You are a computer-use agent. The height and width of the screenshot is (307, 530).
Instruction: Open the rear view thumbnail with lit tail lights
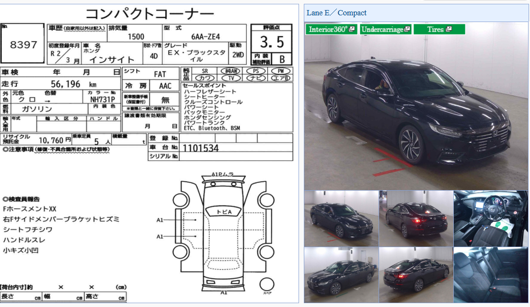click(416, 218)
